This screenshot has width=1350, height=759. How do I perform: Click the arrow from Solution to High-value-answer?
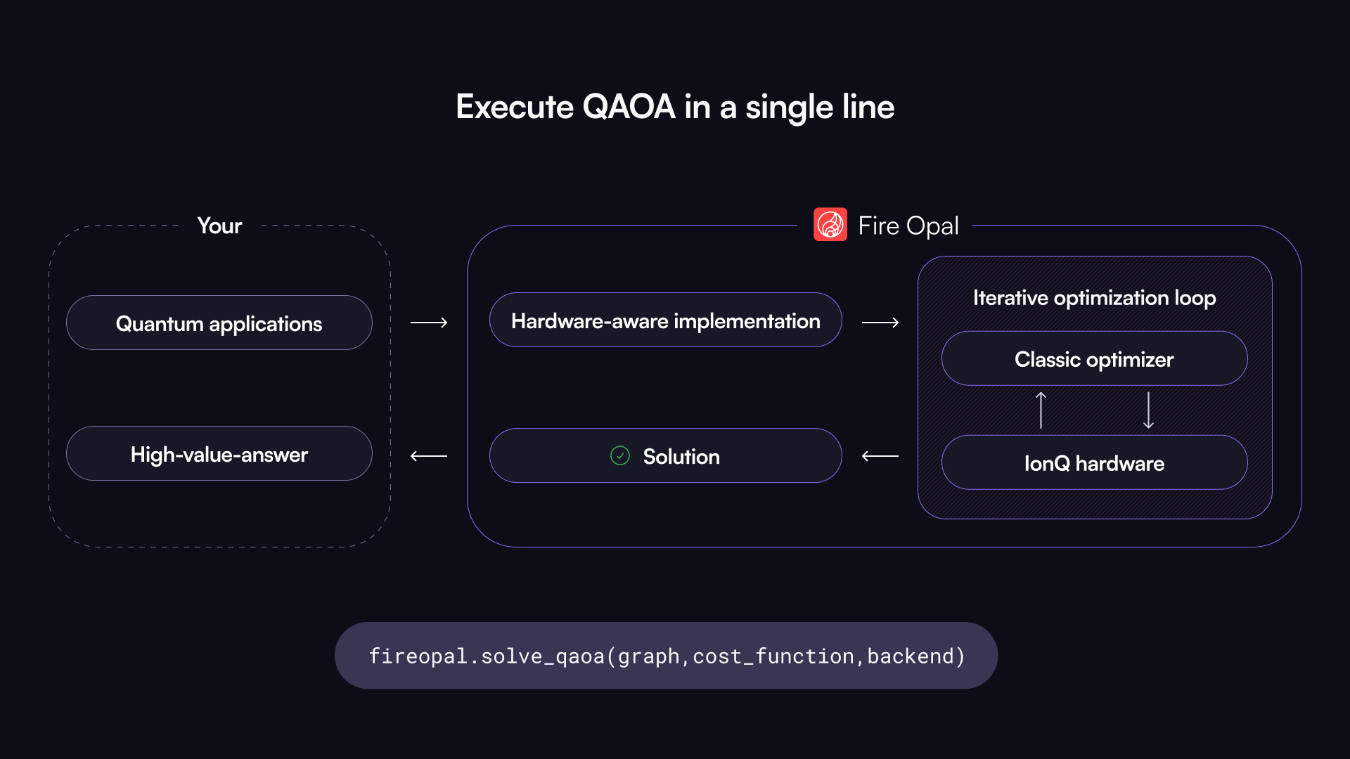429,456
